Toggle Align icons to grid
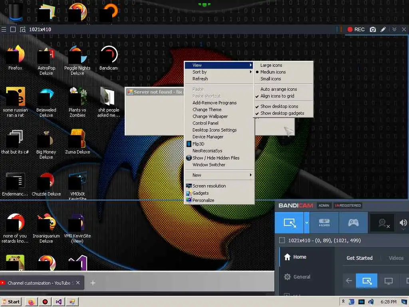Image resolution: width=409 pixels, height=307 pixels. [284, 96]
